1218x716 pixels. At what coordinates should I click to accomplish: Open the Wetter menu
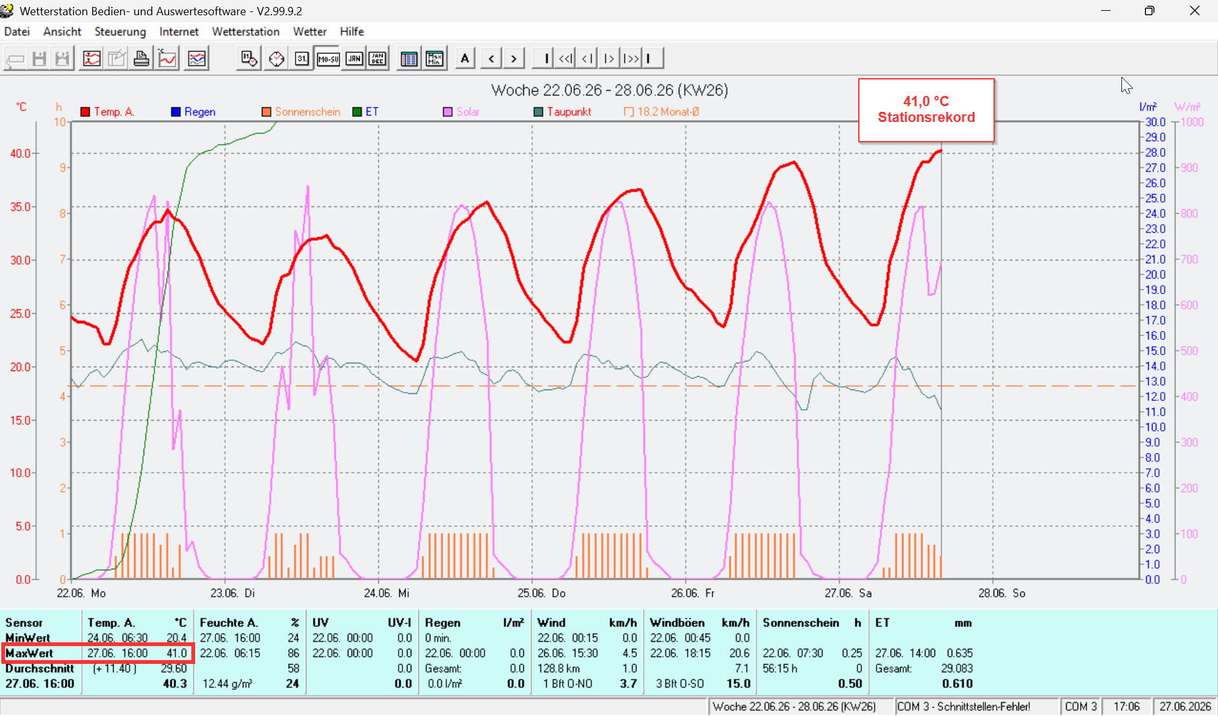[x=310, y=32]
